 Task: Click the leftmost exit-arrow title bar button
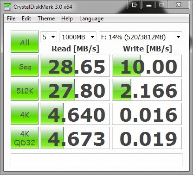134,5
